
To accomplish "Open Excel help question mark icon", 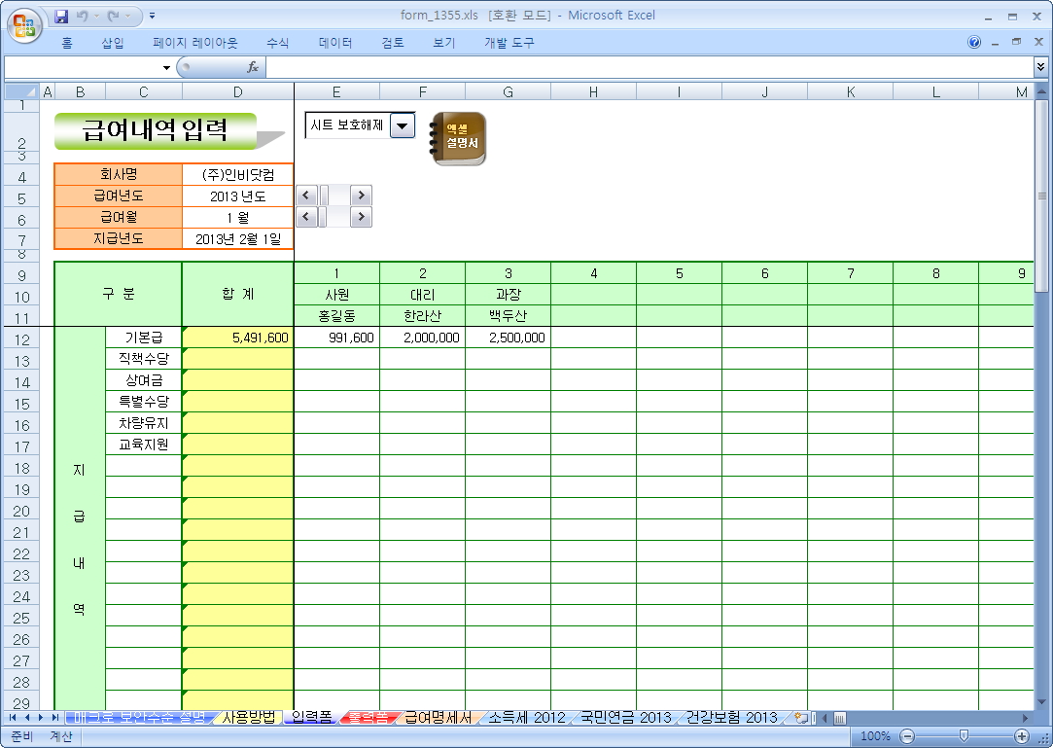I will (x=974, y=43).
